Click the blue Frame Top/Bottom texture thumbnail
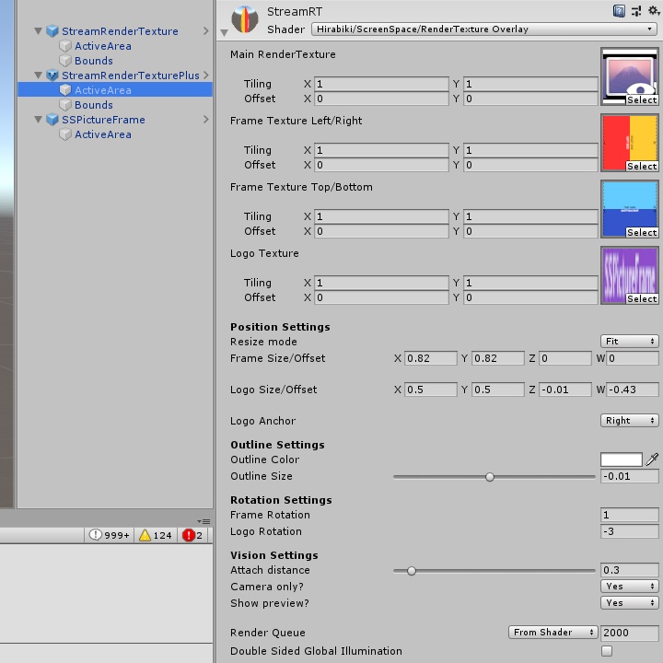The height and width of the screenshot is (663, 663). point(629,207)
